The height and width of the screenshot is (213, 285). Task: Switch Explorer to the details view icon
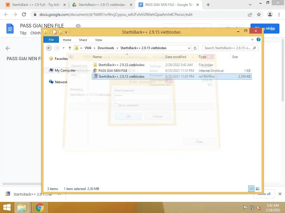pos(251,189)
